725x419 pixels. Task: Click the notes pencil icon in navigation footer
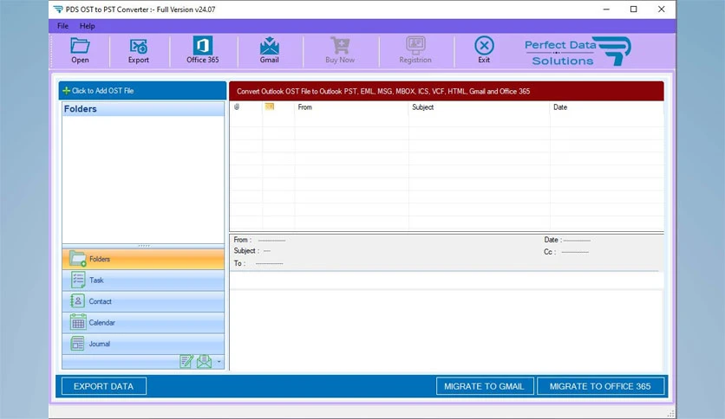(186, 361)
